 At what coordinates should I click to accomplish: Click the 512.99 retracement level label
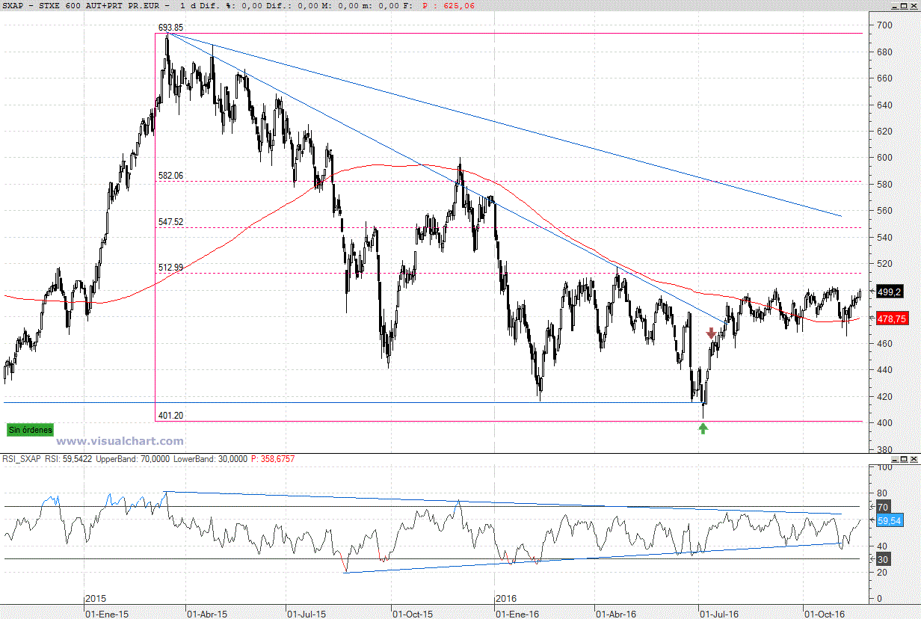point(170,268)
